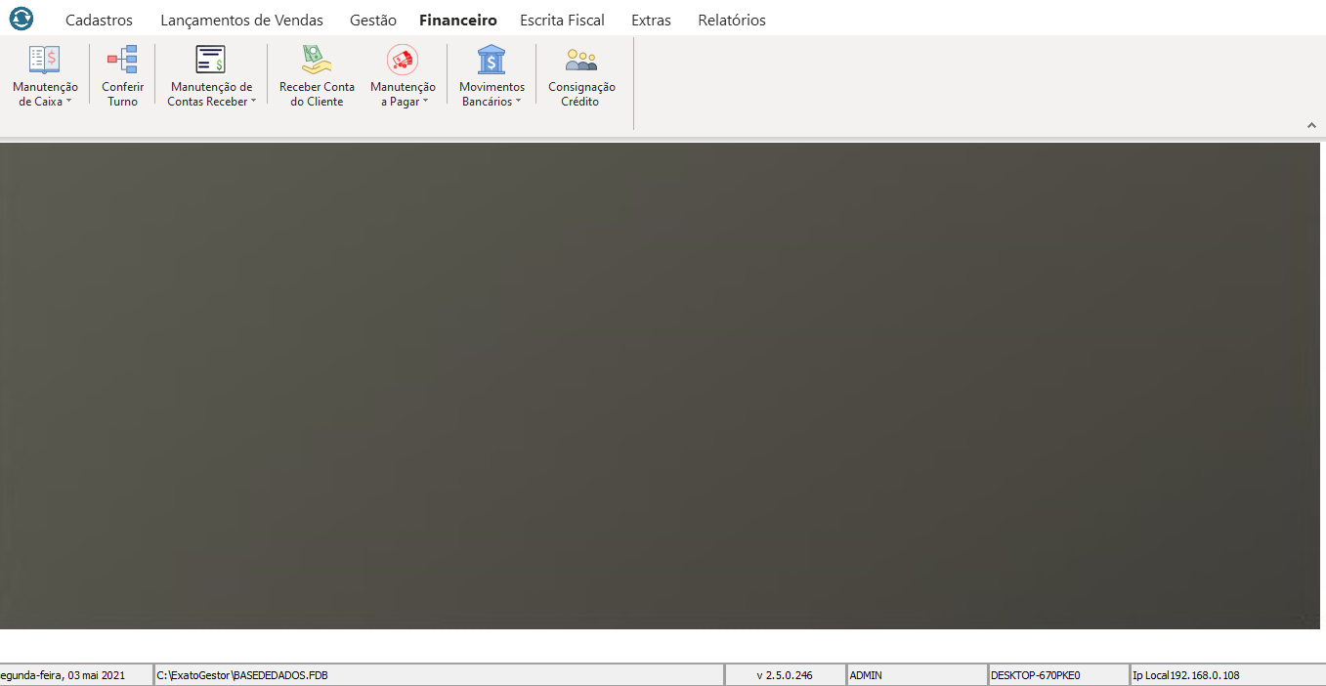The width and height of the screenshot is (1326, 686).
Task: Open Manutenção a Pagar icon
Action: tap(403, 60)
